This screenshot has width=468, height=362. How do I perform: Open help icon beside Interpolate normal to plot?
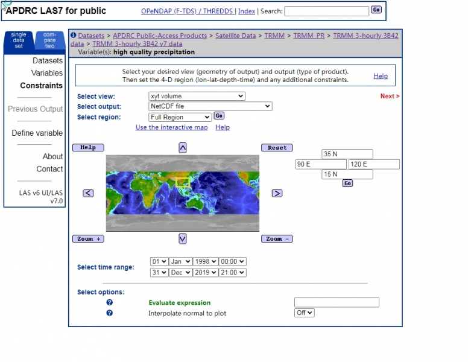click(110, 314)
